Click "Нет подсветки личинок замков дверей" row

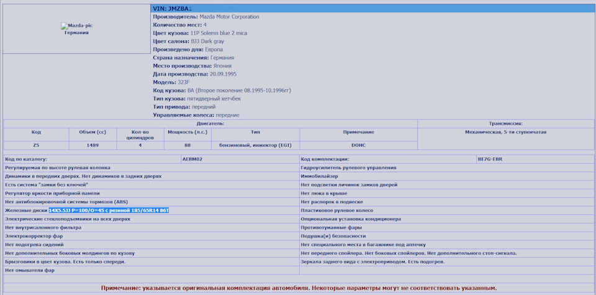[x=446, y=185]
